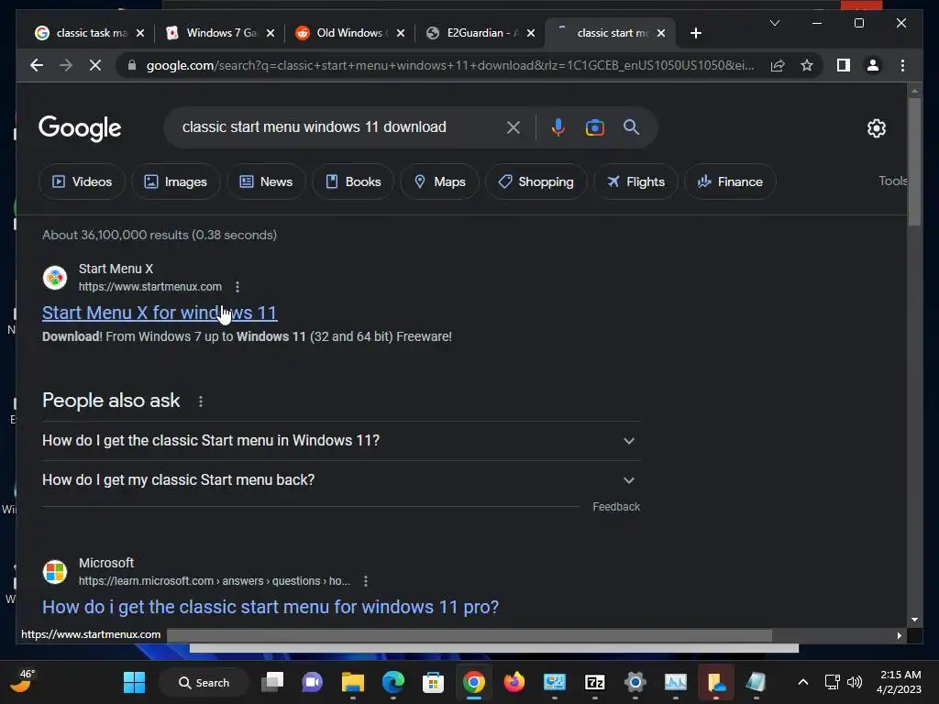The image size is (939, 704).
Task: Filter results by Books
Action: pos(353,181)
